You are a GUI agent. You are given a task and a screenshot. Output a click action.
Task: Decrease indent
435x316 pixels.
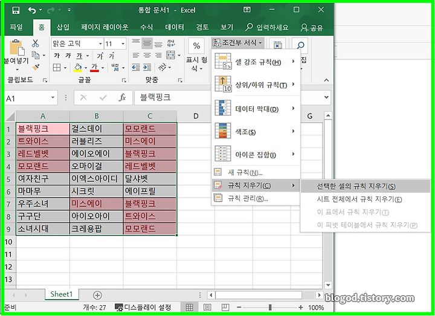(136, 68)
